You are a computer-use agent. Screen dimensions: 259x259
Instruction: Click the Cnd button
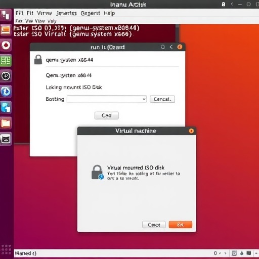point(107,115)
